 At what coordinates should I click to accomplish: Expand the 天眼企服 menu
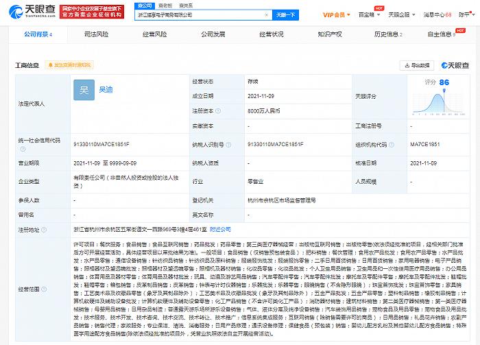(402, 14)
